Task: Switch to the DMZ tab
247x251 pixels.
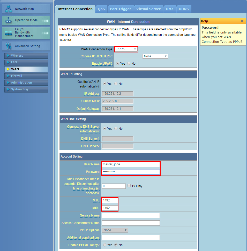Action: tap(169, 9)
